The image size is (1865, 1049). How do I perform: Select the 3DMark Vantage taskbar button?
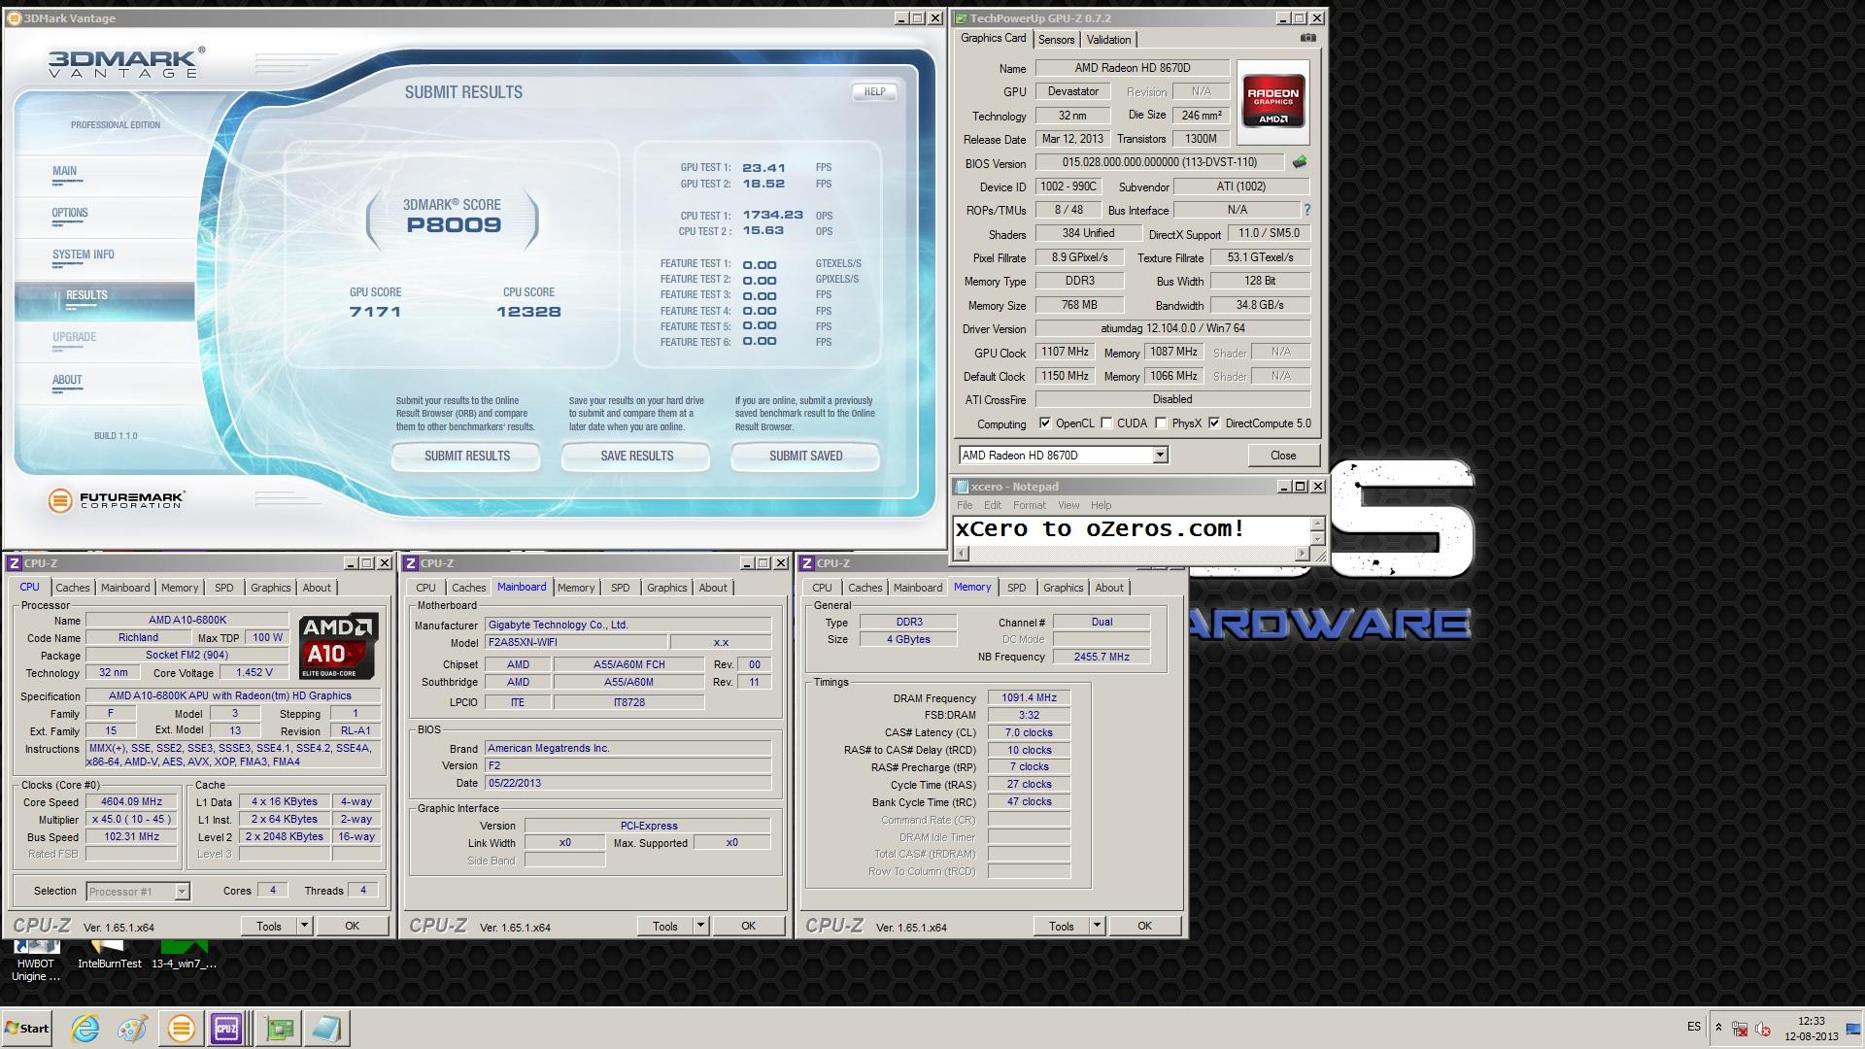pos(181,1028)
